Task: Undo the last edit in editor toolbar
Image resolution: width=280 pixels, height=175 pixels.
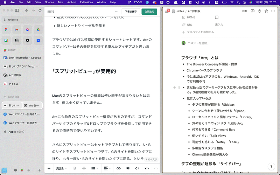Action: coord(147,168)
